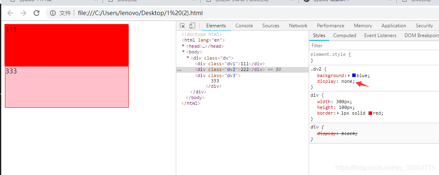Screen dimensions: 439x175
Task: Click the closing body tag line
Action: 195,97
